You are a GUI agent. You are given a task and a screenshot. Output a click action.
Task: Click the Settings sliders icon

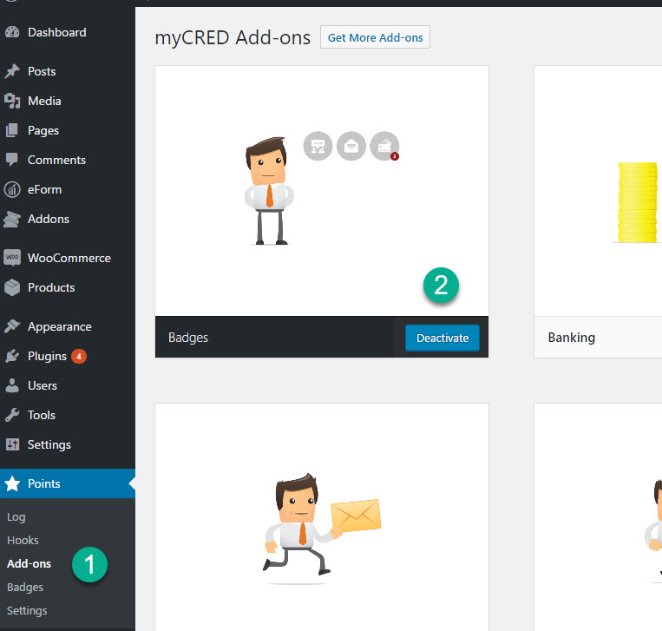[12, 444]
